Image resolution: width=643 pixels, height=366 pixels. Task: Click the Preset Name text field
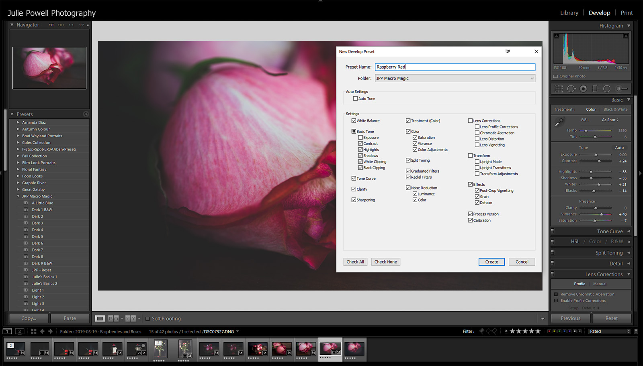pyautogui.click(x=455, y=67)
